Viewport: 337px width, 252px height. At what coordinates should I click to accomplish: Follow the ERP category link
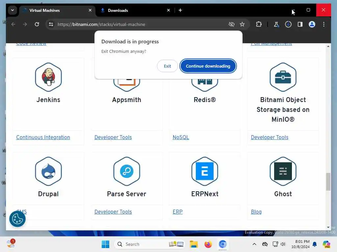[177, 212]
